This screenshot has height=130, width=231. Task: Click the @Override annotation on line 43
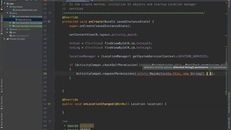coord(70,17)
